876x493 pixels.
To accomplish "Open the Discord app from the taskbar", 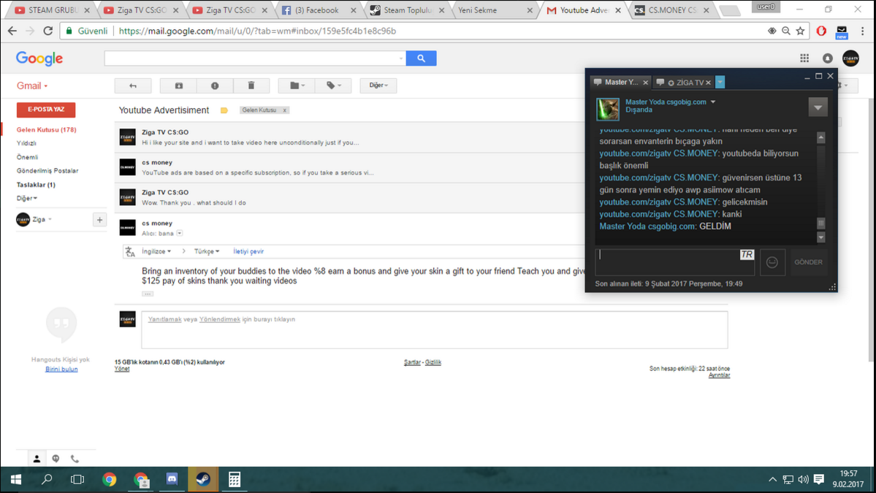I will (x=172, y=479).
